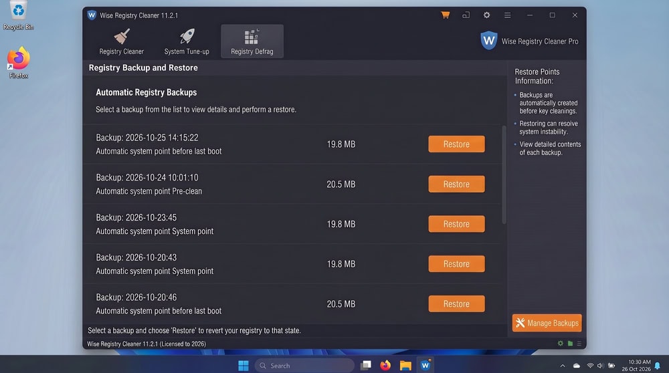Restore the 2026-10-24 10:01:10 backup

[456, 184]
